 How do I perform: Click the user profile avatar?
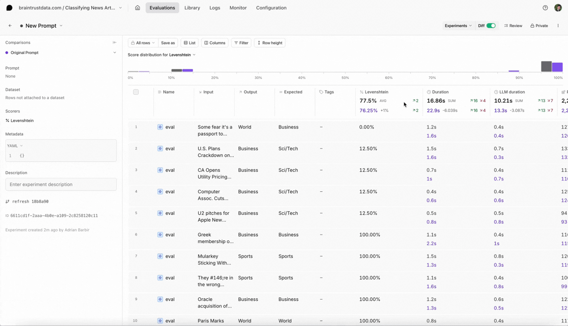click(558, 8)
